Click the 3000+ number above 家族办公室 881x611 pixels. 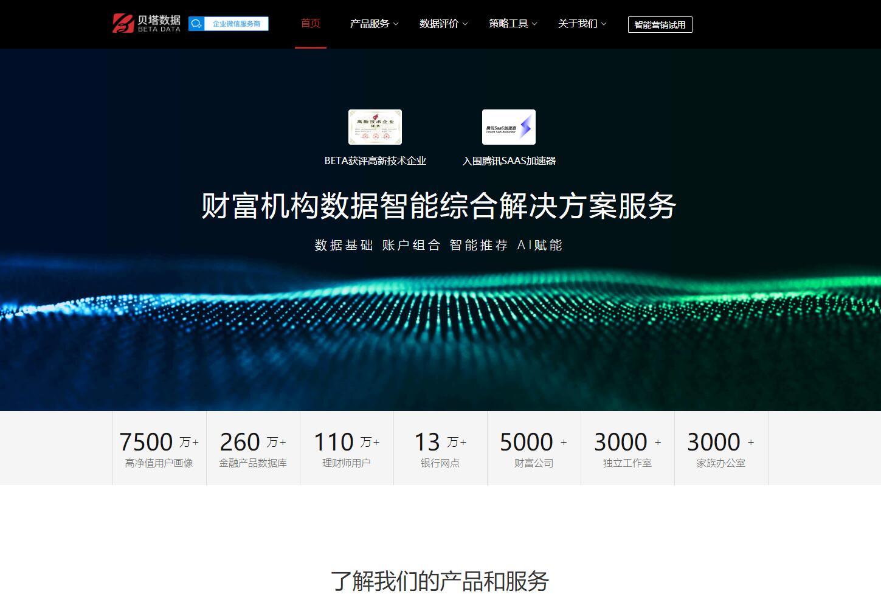[x=721, y=442]
